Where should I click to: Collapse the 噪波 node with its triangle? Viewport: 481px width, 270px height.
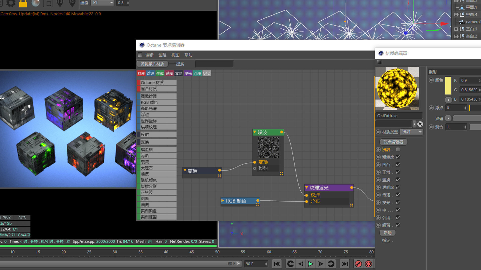tap(255, 132)
